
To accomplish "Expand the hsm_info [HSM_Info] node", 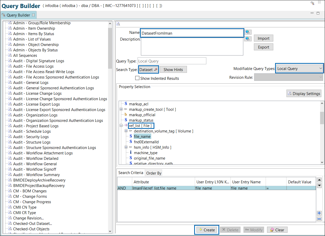I will [x=126, y=147].
